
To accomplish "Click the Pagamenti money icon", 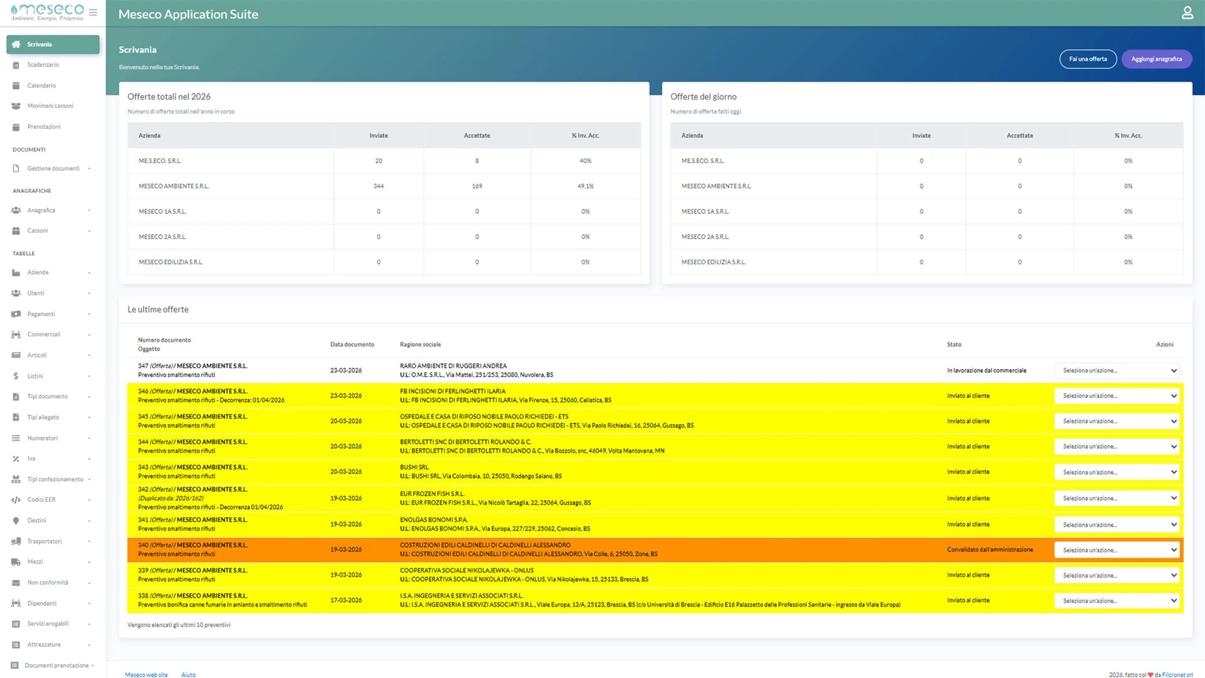I will [16, 314].
